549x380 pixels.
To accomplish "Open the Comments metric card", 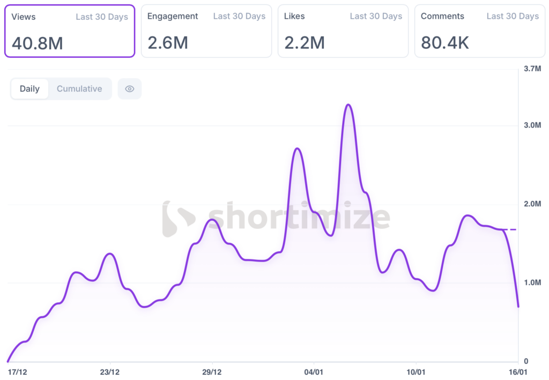I will [x=479, y=31].
